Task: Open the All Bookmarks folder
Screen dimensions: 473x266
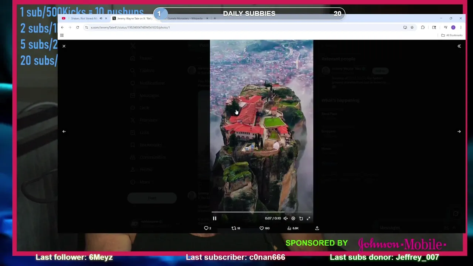Action: point(452,35)
